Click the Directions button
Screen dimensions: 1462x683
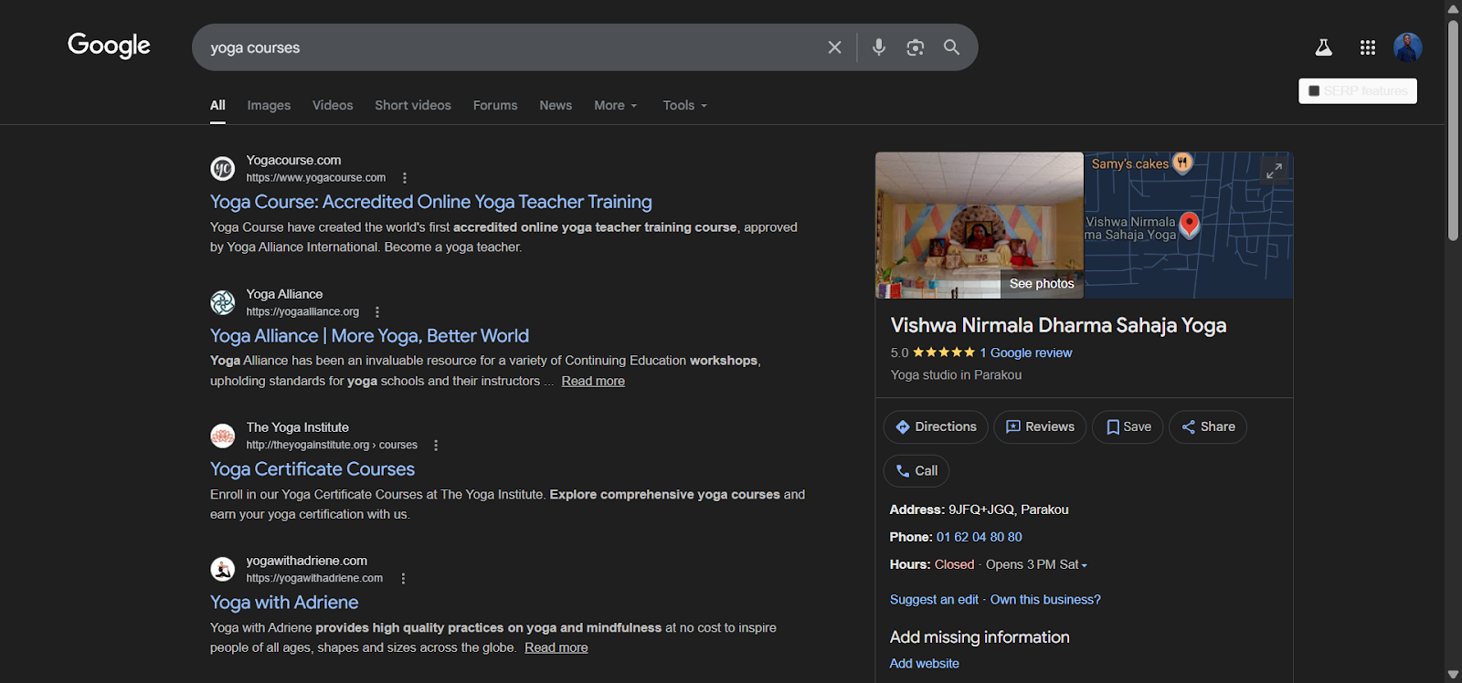click(x=936, y=426)
